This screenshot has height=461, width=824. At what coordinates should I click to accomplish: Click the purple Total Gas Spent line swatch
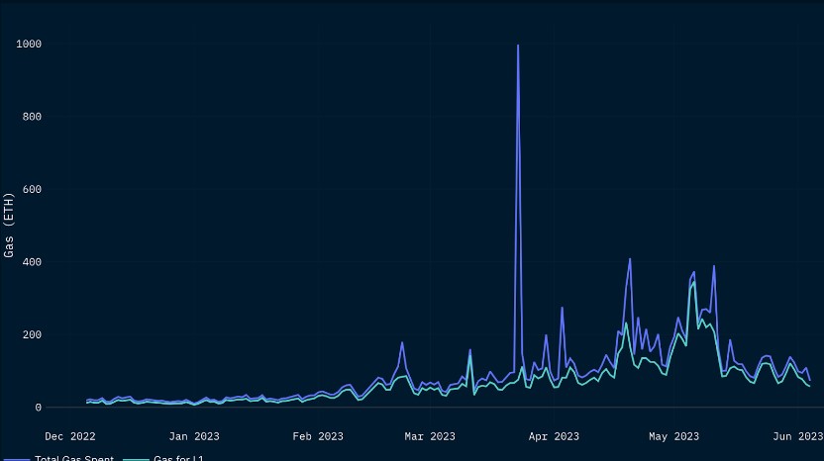tap(16, 459)
